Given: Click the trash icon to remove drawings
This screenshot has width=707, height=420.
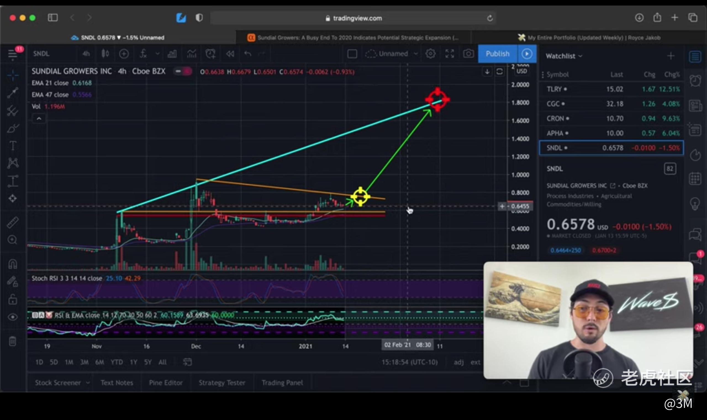Looking at the screenshot, I should 12,341.
